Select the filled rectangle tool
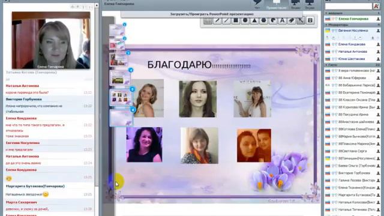384x216 pixels. pyautogui.click(x=236, y=20)
